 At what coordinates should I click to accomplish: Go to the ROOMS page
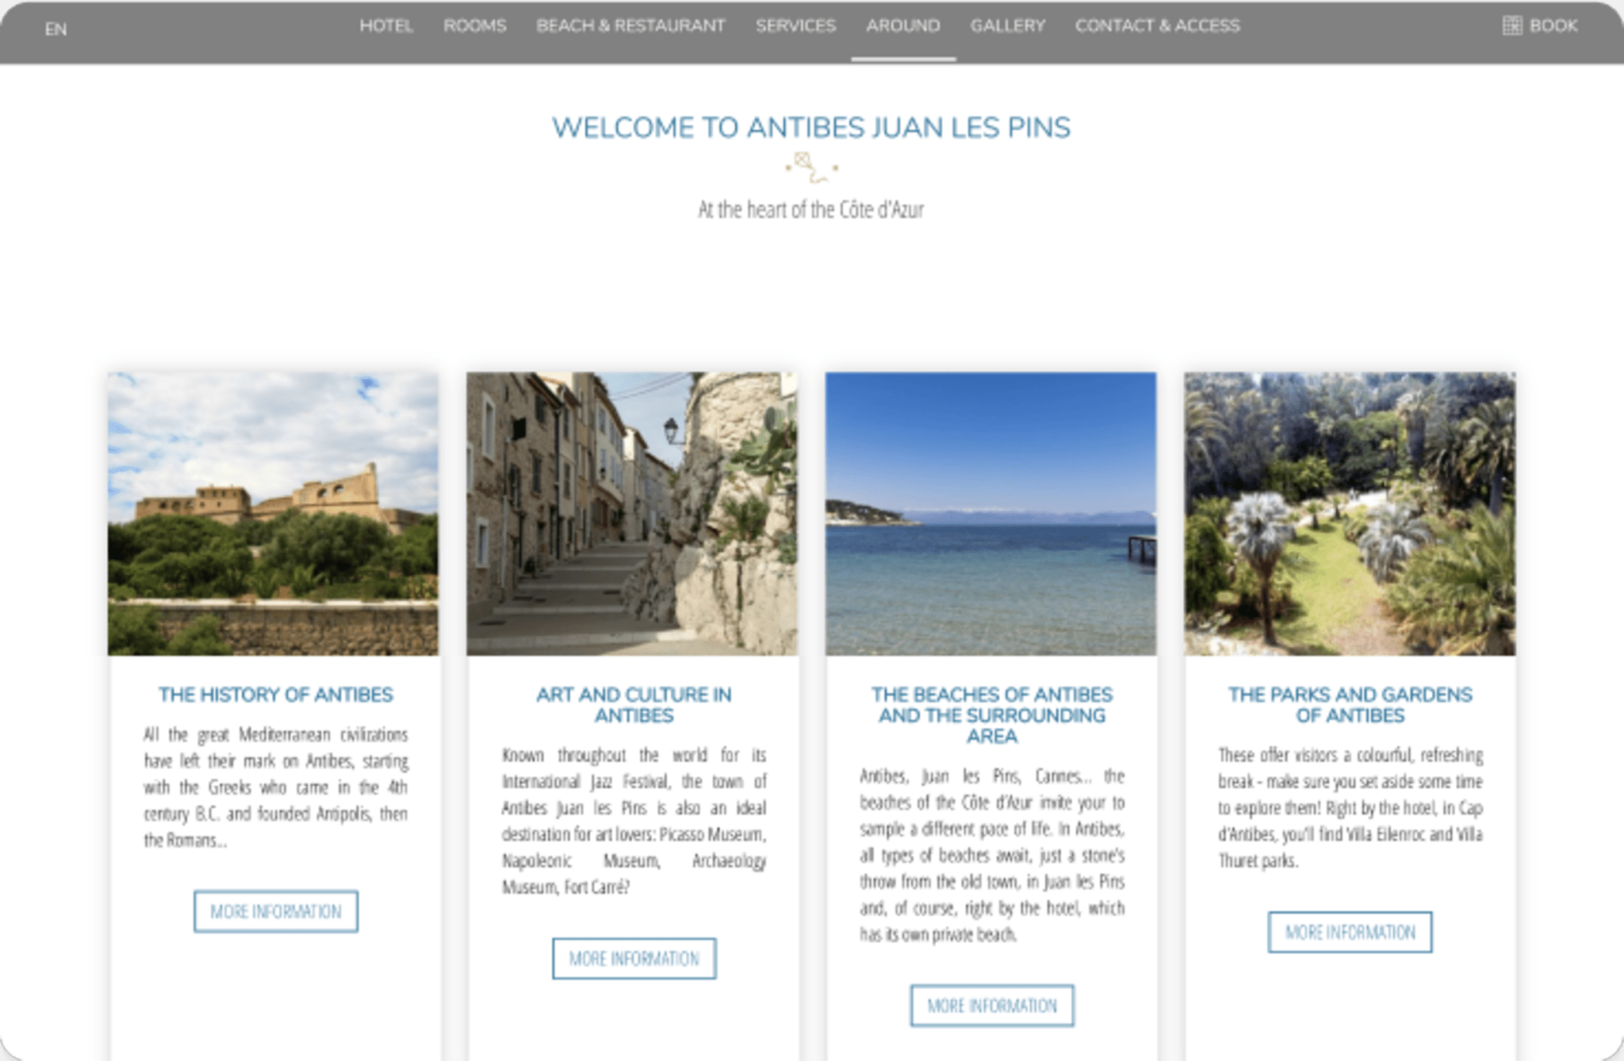[474, 25]
